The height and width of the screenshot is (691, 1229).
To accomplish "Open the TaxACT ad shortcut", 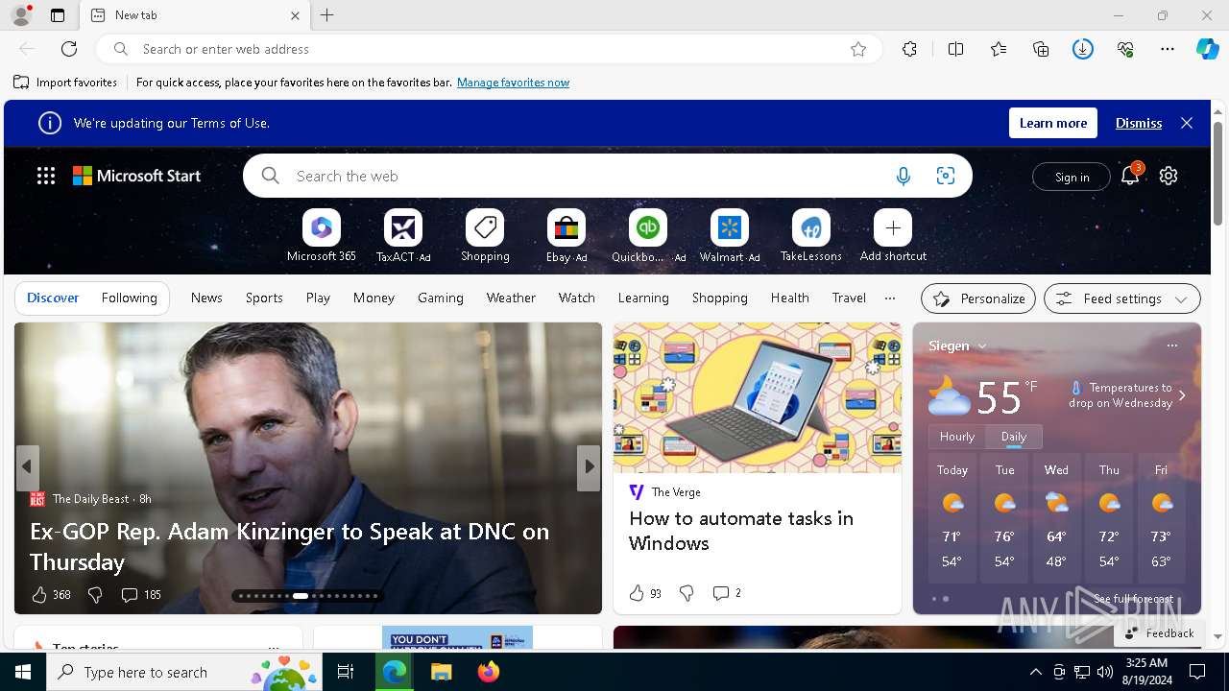I will coord(403,236).
